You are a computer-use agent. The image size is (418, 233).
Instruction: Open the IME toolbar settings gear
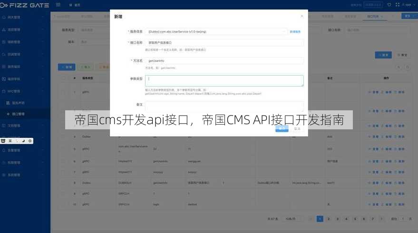[30, 141]
